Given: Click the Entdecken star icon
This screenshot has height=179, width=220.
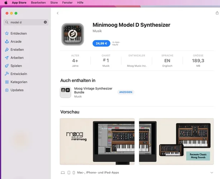Looking at the screenshot, I should point(7,33).
